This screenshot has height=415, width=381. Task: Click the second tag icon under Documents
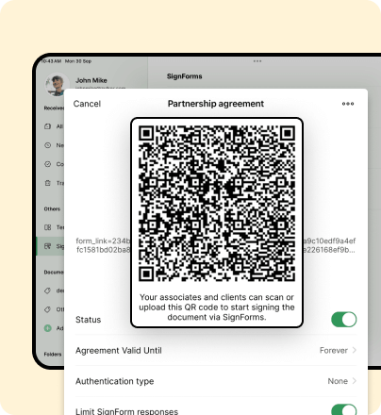coord(48,309)
